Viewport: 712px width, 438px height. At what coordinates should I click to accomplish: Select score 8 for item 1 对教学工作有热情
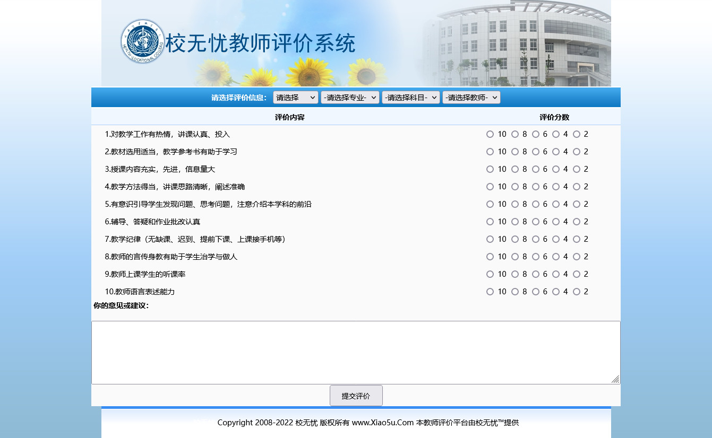(x=515, y=134)
